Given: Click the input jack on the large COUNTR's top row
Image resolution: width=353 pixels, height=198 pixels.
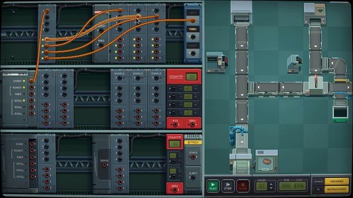Looking at the screenshot, I should tap(173, 89).
